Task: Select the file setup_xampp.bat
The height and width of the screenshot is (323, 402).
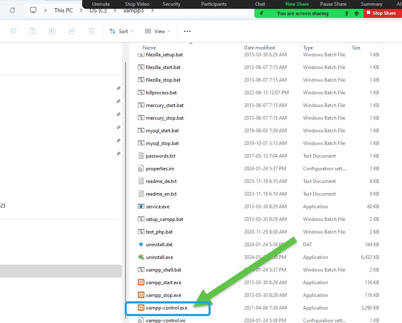Action: coord(164,219)
